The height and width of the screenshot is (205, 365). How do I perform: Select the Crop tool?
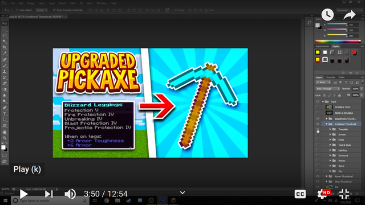tap(5, 47)
